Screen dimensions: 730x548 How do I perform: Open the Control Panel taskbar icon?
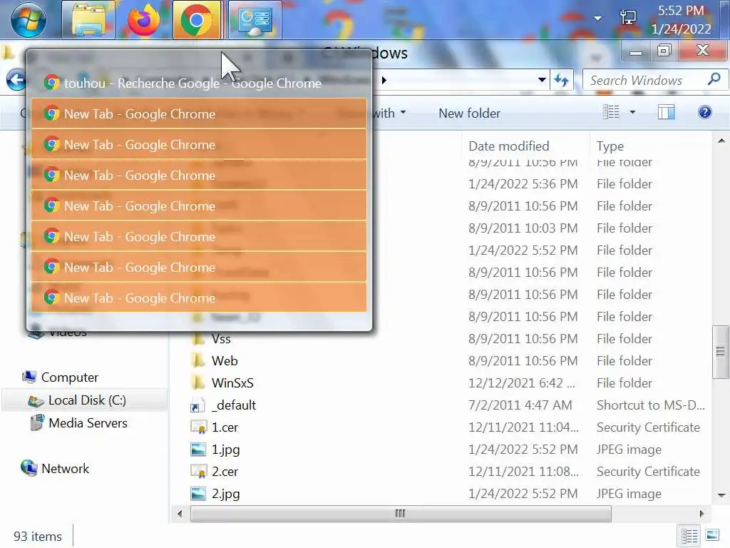click(255, 19)
